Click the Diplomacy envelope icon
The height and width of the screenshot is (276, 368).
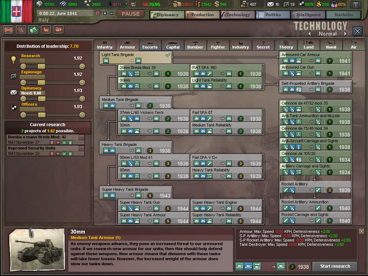coord(14,92)
